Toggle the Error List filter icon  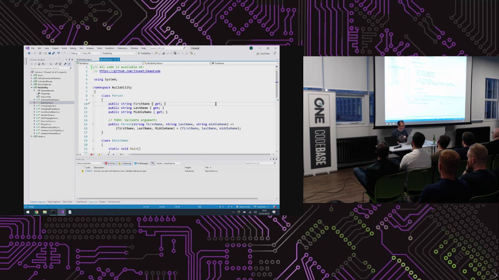[153, 163]
